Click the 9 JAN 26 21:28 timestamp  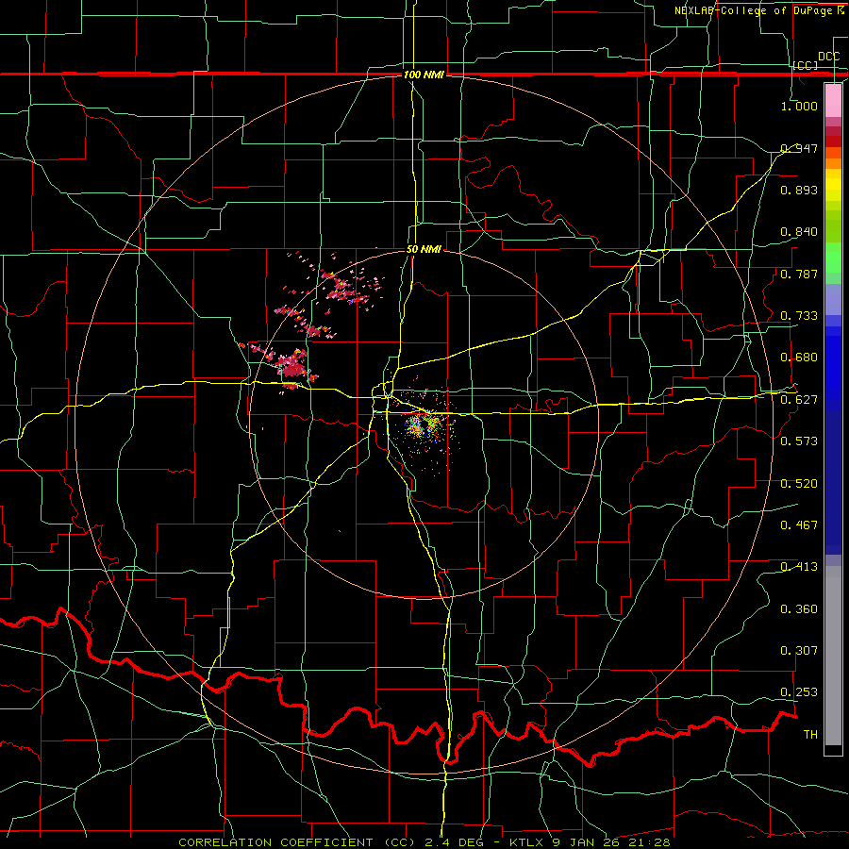coord(611,842)
